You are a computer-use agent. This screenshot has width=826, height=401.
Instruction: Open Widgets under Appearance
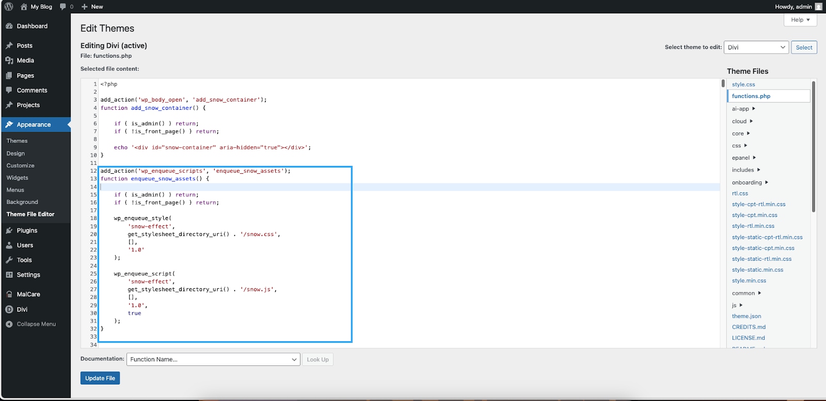(18, 178)
